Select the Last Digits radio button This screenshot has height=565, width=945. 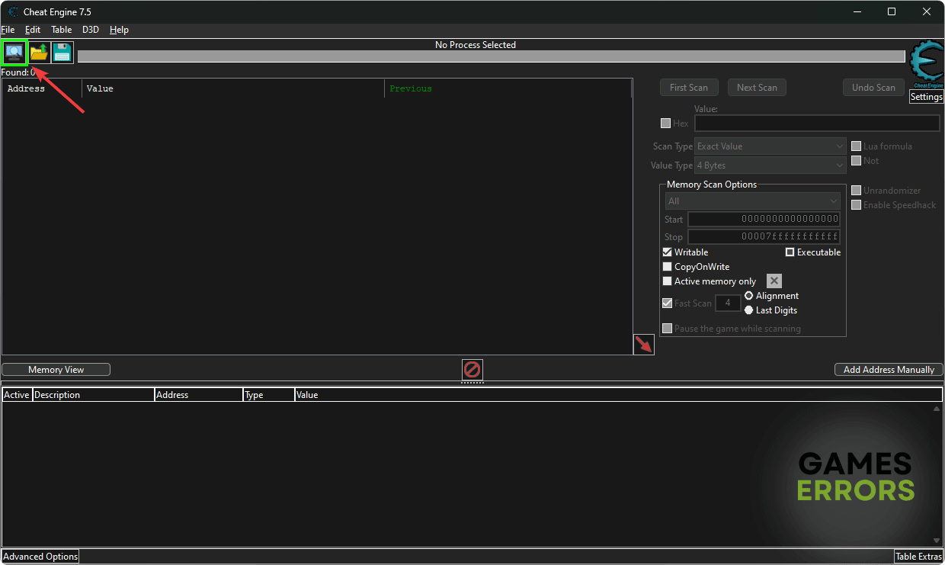pyautogui.click(x=748, y=310)
